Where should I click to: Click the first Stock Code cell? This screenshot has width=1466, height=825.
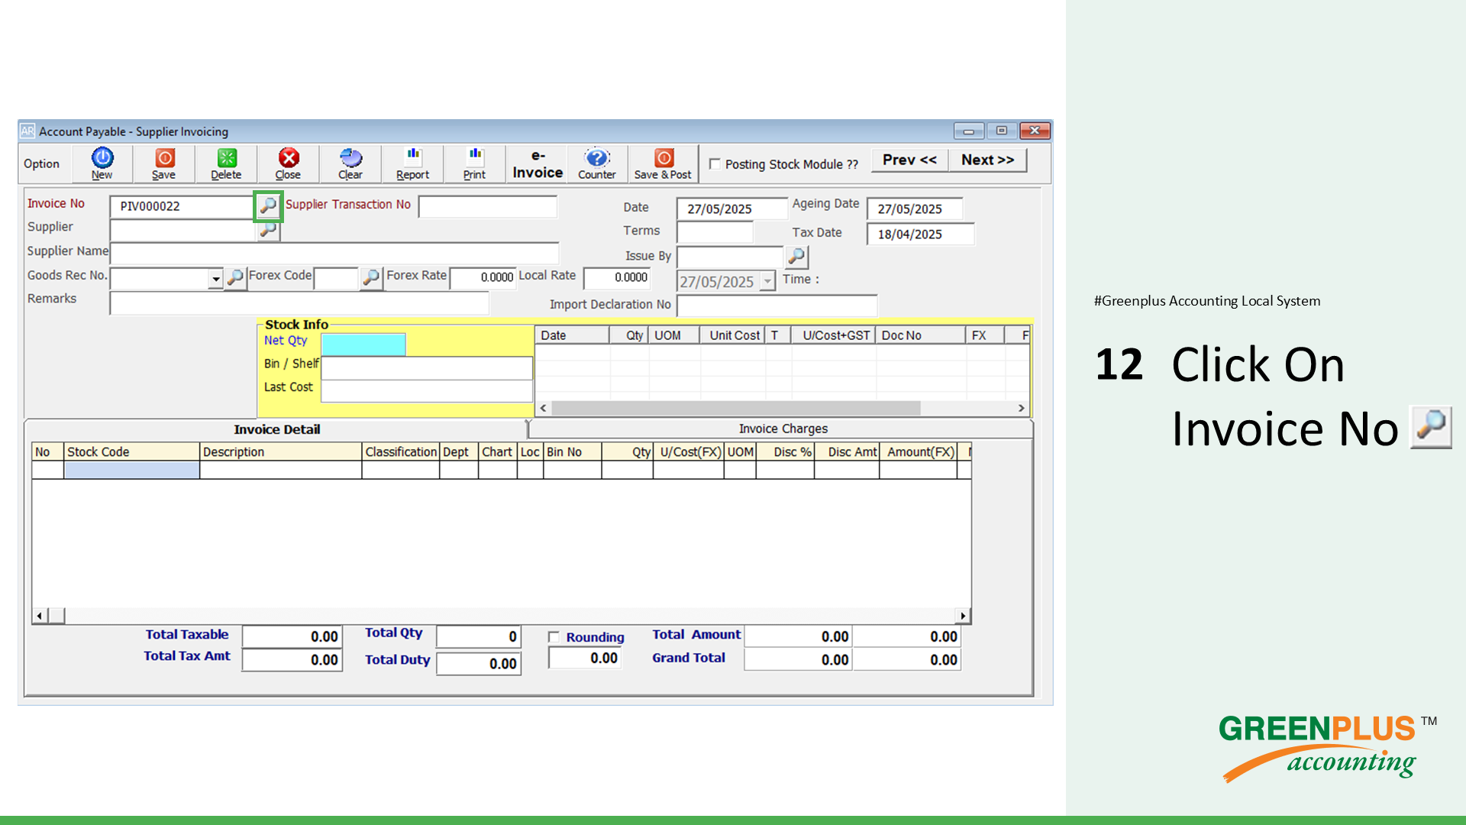pos(131,470)
